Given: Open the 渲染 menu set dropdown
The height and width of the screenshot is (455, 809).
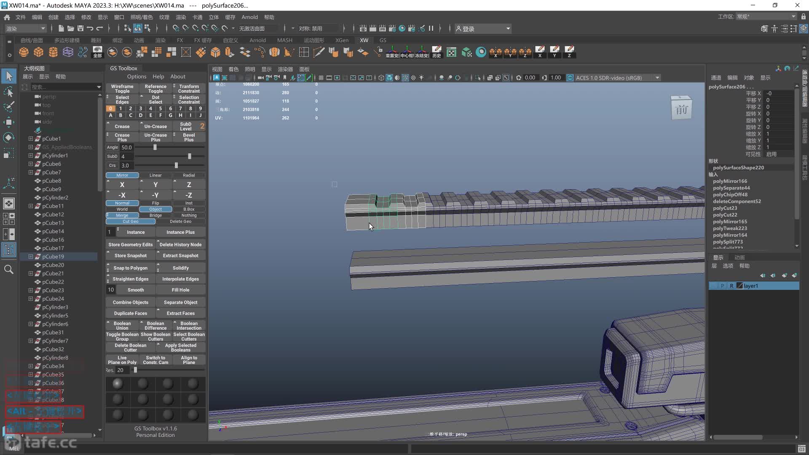Looking at the screenshot, I should point(25,28).
